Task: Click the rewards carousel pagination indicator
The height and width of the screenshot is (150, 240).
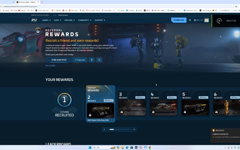Action: click(x=119, y=129)
